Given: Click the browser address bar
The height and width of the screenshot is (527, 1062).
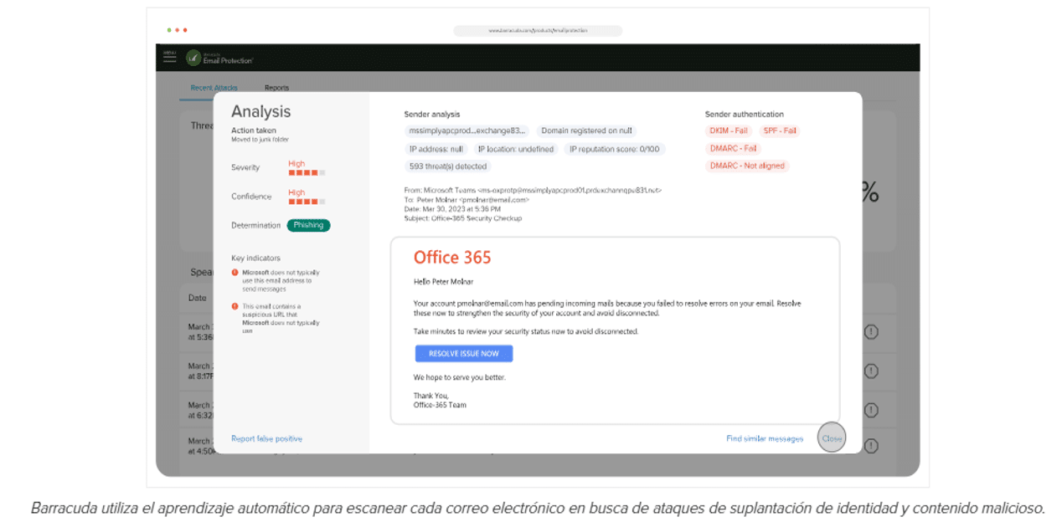Looking at the screenshot, I should pos(538,31).
